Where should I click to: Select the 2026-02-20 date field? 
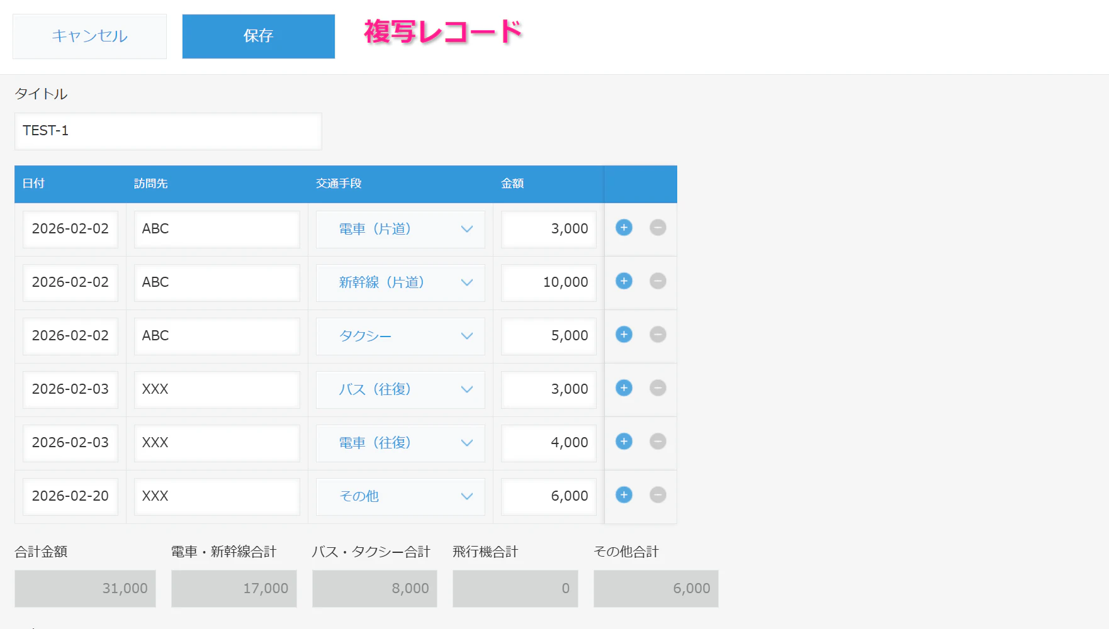pyautogui.click(x=70, y=496)
